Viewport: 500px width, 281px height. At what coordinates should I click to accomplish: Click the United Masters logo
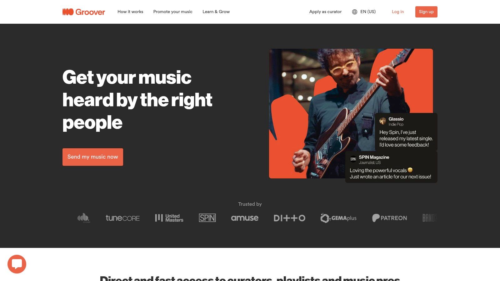pyautogui.click(x=169, y=218)
